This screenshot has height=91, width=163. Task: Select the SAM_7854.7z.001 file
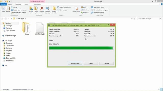40,29
